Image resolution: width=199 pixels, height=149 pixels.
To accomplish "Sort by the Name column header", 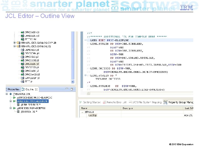I will [x=100, y=108].
